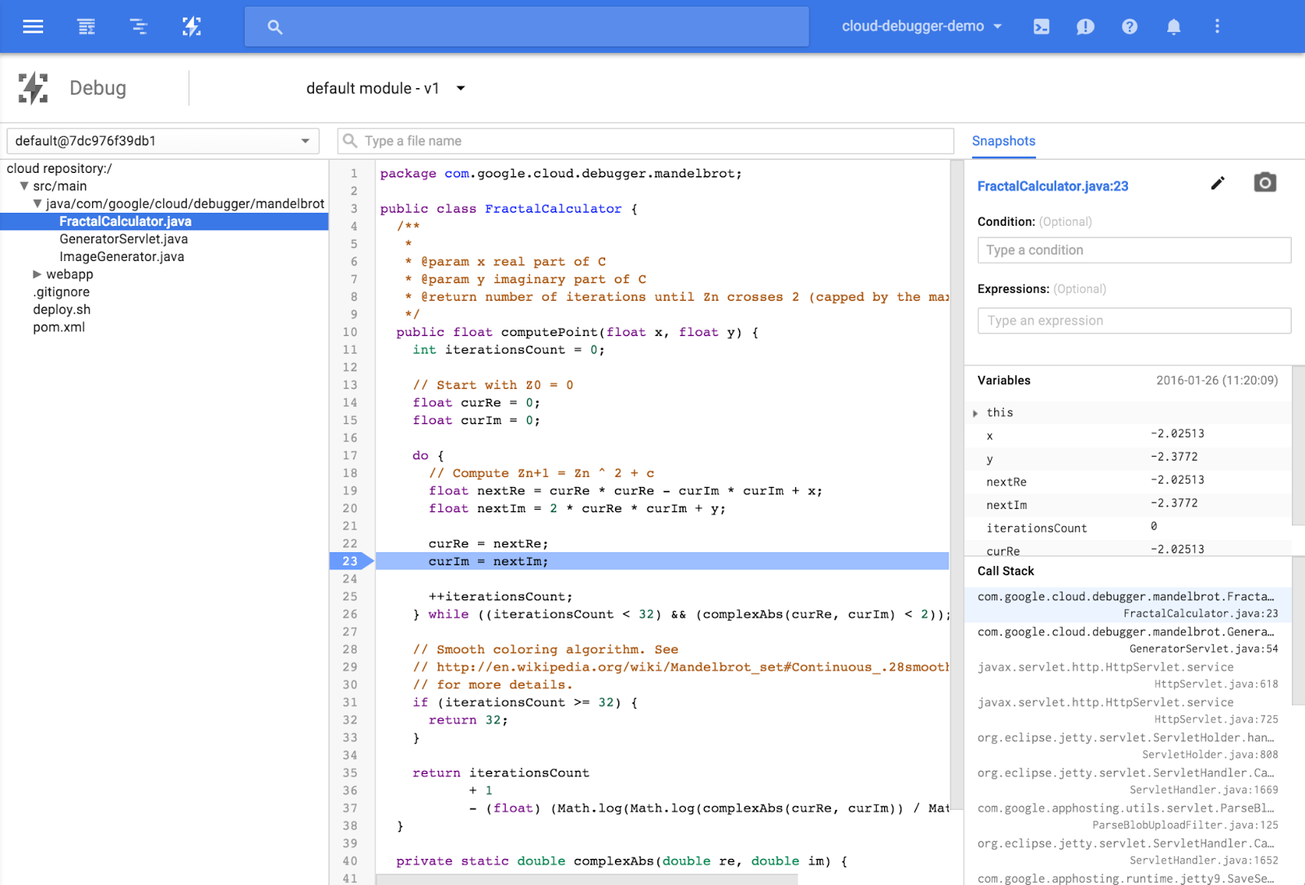The image size is (1305, 885).
Task: Click the variables panel scrollbar
Action: [1298, 445]
